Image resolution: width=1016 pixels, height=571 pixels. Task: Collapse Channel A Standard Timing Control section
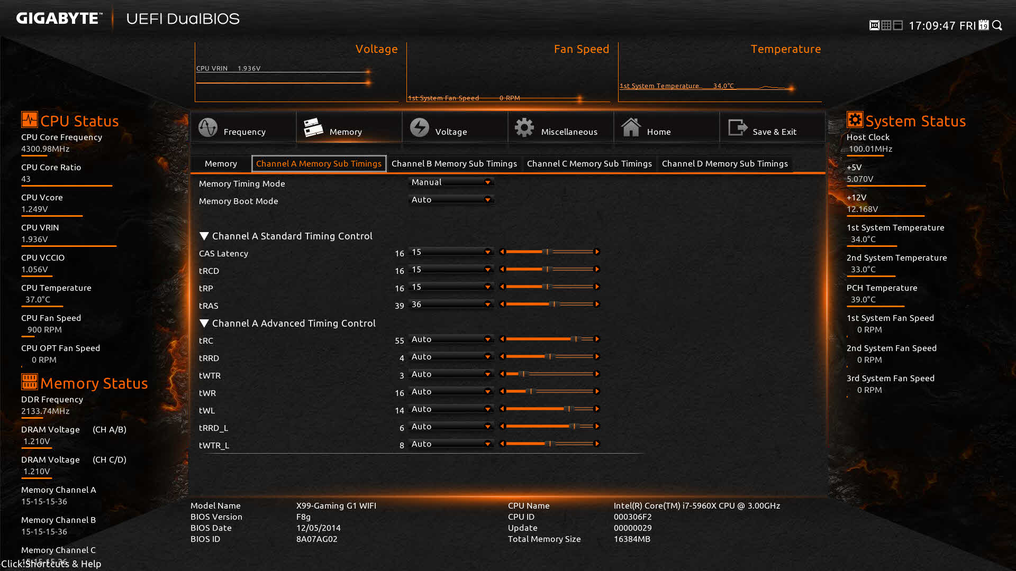point(204,236)
